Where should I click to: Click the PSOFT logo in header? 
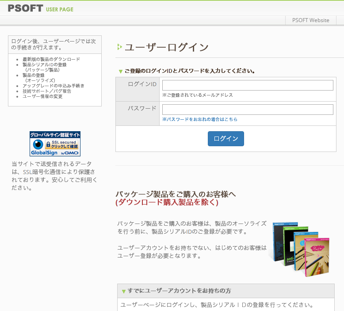(x=26, y=8)
